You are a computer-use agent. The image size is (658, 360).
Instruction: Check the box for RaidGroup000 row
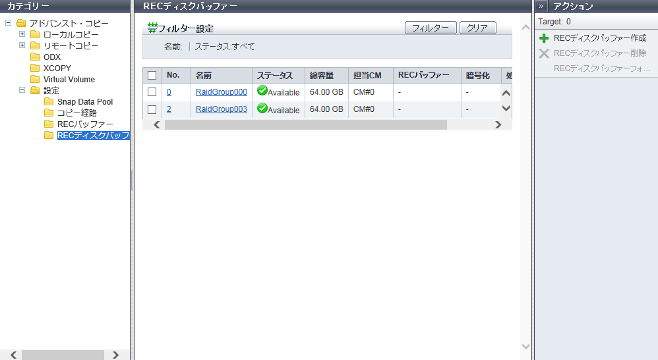(152, 92)
